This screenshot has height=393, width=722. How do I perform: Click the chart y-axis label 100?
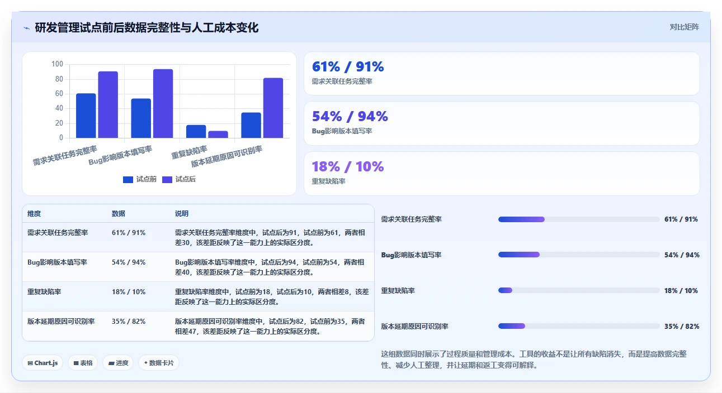[57, 64]
